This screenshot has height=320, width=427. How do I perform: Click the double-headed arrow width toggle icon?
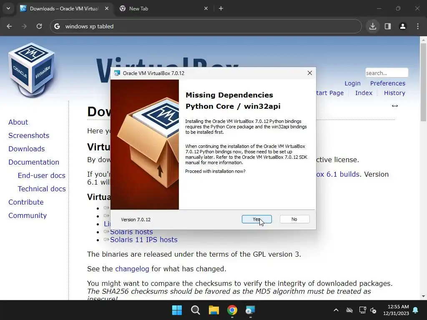[x=394, y=106]
